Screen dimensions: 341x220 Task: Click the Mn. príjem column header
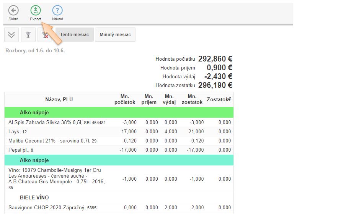pyautogui.click(x=149, y=99)
